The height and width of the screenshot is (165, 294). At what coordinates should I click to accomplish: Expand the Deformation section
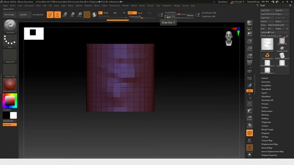click(267, 111)
